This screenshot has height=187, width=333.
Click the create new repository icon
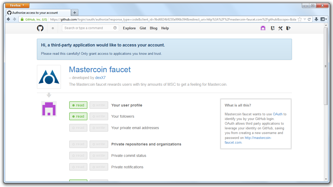[272, 28]
